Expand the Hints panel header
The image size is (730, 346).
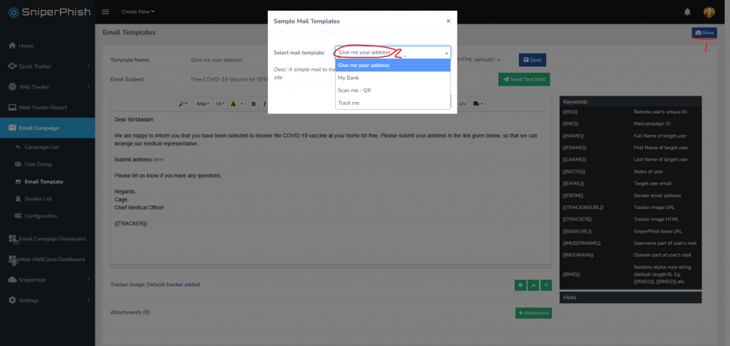630,297
